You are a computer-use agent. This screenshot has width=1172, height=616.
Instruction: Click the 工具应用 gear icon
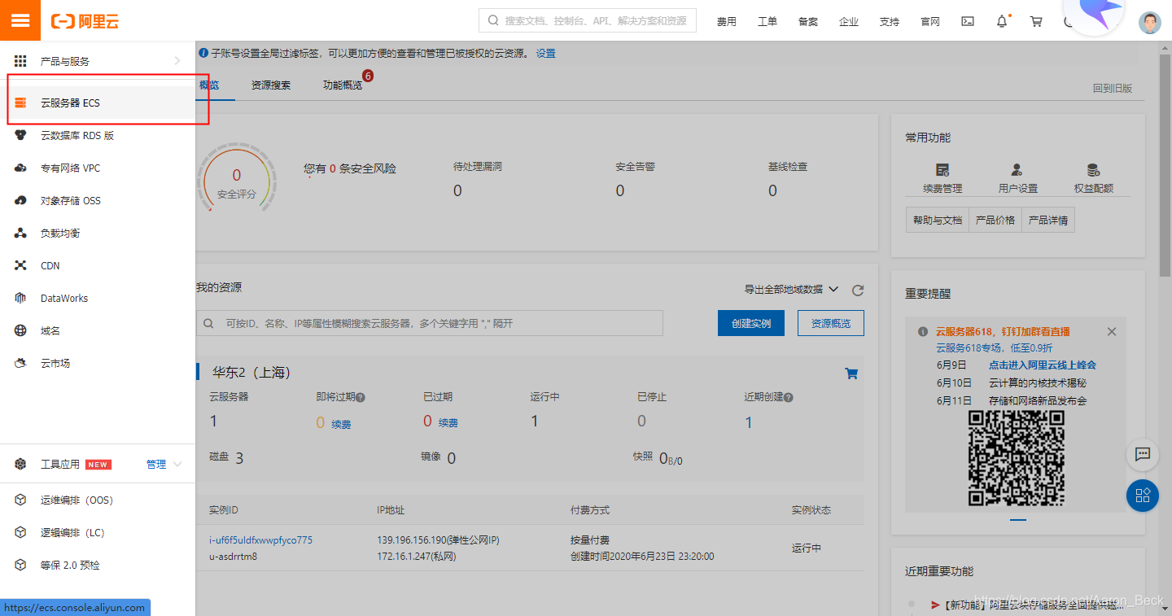pos(20,464)
